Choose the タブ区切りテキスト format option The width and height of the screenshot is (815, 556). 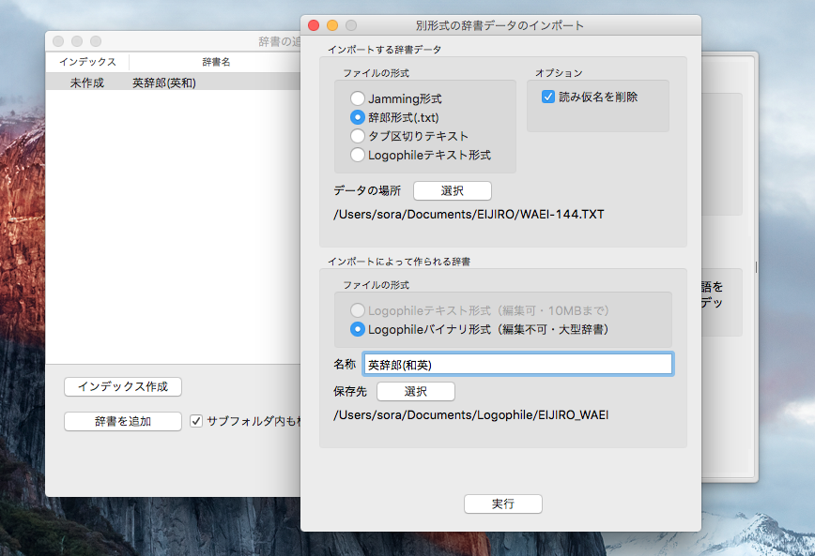(358, 136)
